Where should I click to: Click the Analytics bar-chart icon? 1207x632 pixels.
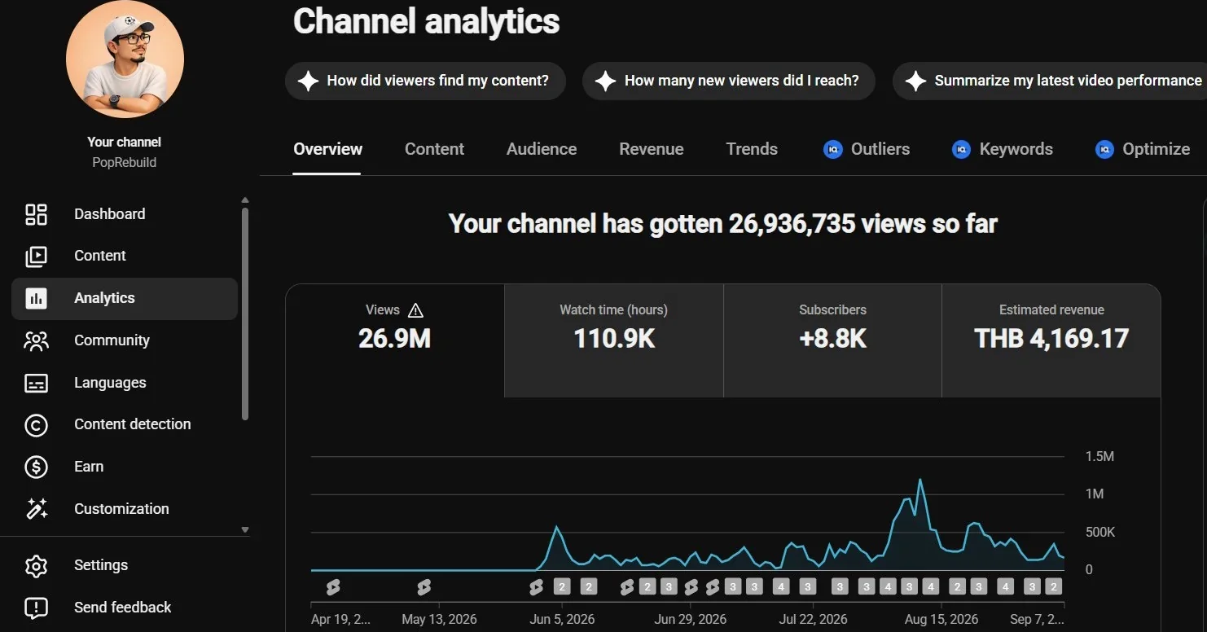(36, 298)
